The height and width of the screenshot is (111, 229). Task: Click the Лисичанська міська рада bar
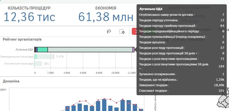[38, 64]
